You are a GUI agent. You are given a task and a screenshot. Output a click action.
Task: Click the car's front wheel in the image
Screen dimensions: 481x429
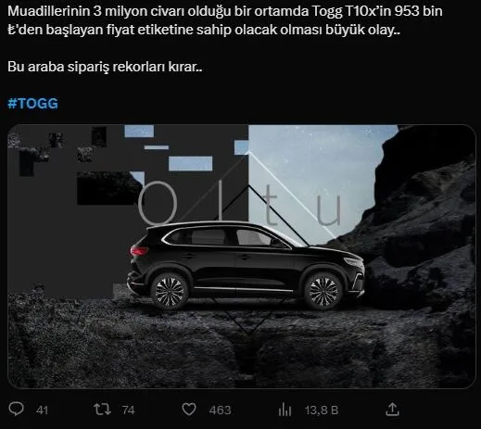[323, 291]
